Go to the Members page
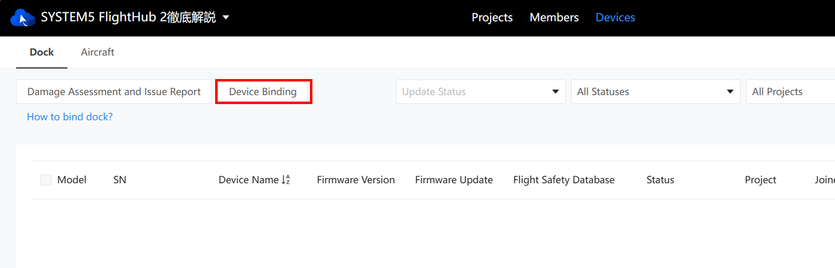The image size is (835, 268). (x=554, y=18)
